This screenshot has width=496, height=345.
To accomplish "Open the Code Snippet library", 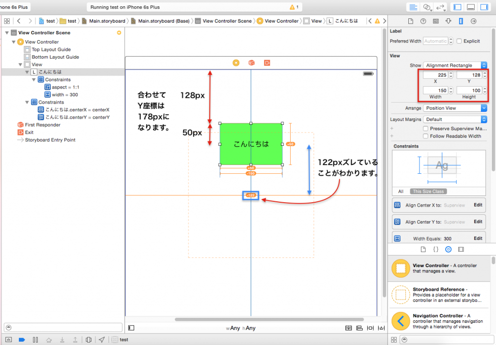I will click(435, 249).
